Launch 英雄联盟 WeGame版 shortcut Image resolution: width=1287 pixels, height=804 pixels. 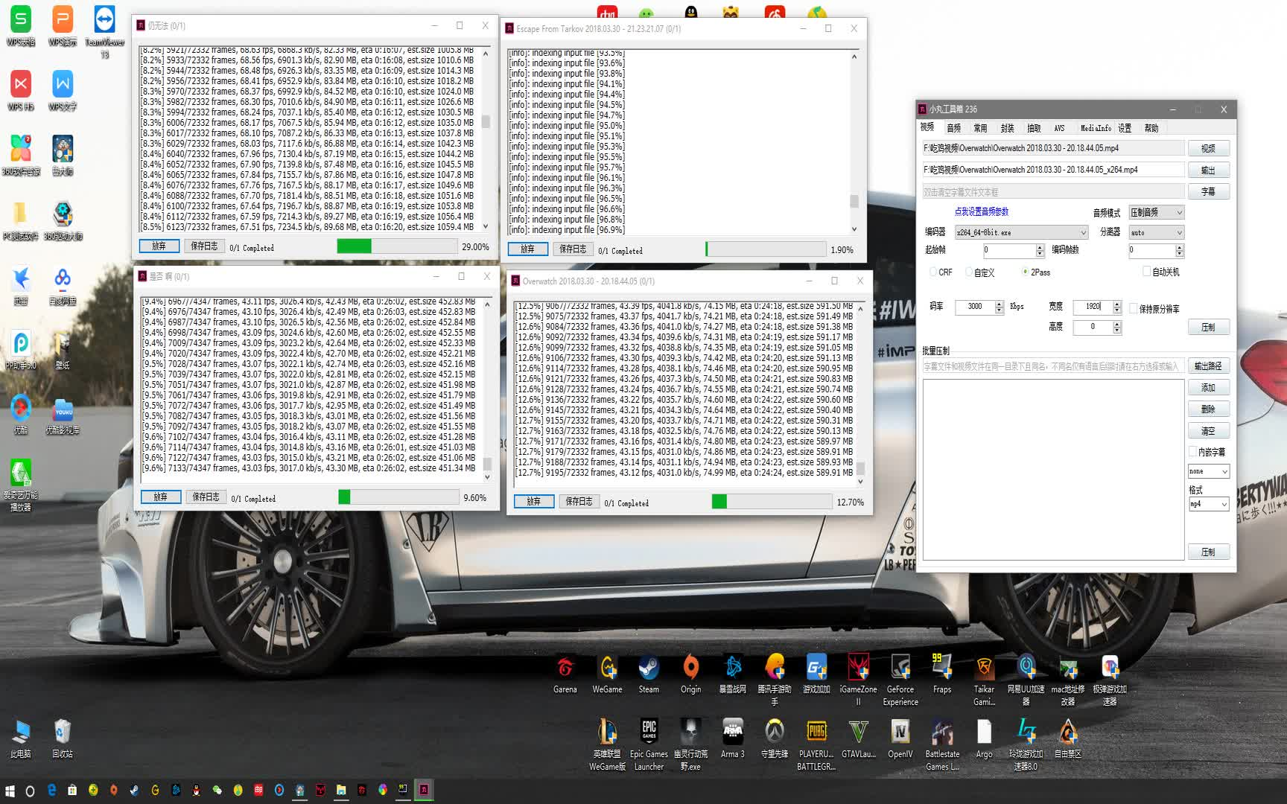[x=608, y=744]
